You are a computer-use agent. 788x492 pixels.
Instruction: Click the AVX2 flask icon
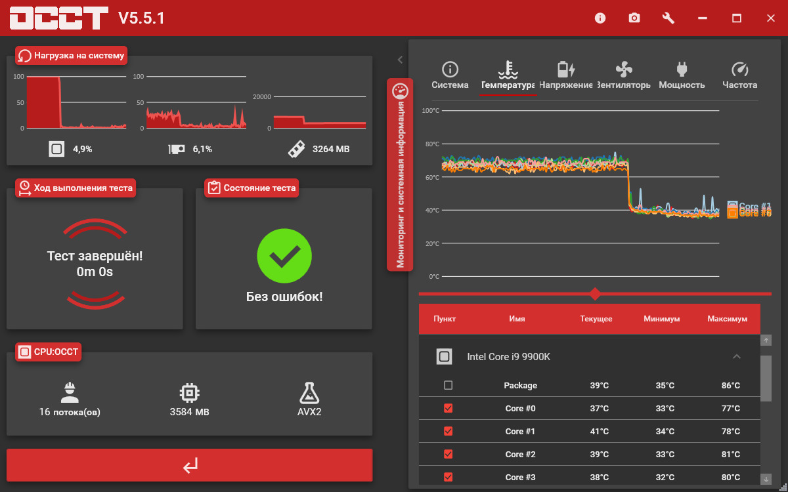[309, 392]
